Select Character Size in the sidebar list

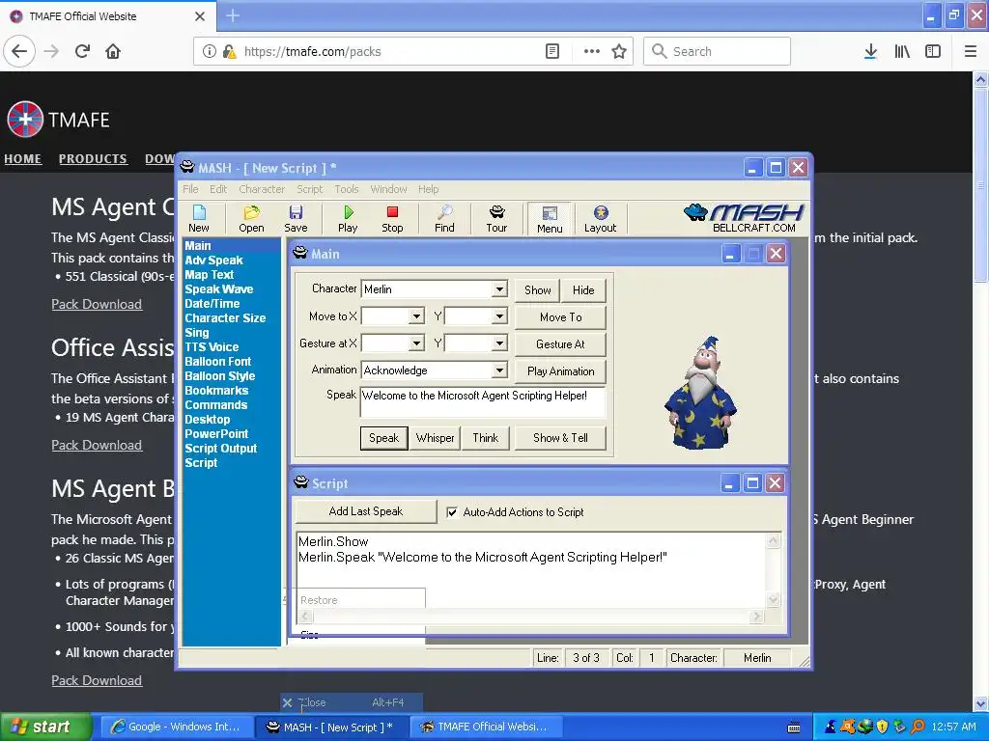(x=225, y=318)
